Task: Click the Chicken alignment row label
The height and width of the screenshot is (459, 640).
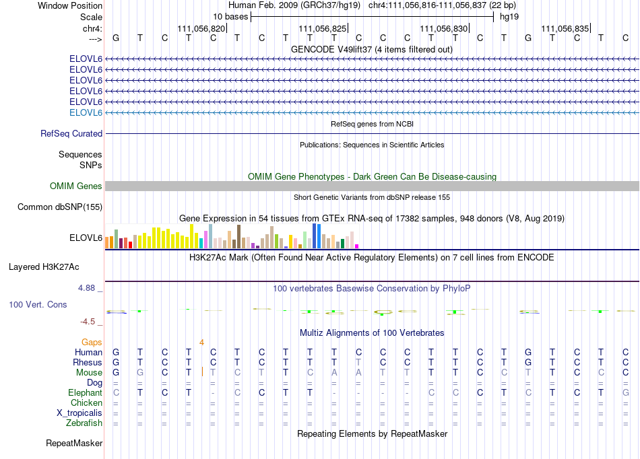Action: click(86, 402)
